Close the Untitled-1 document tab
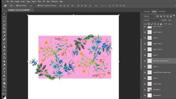 click(x=32, y=10)
